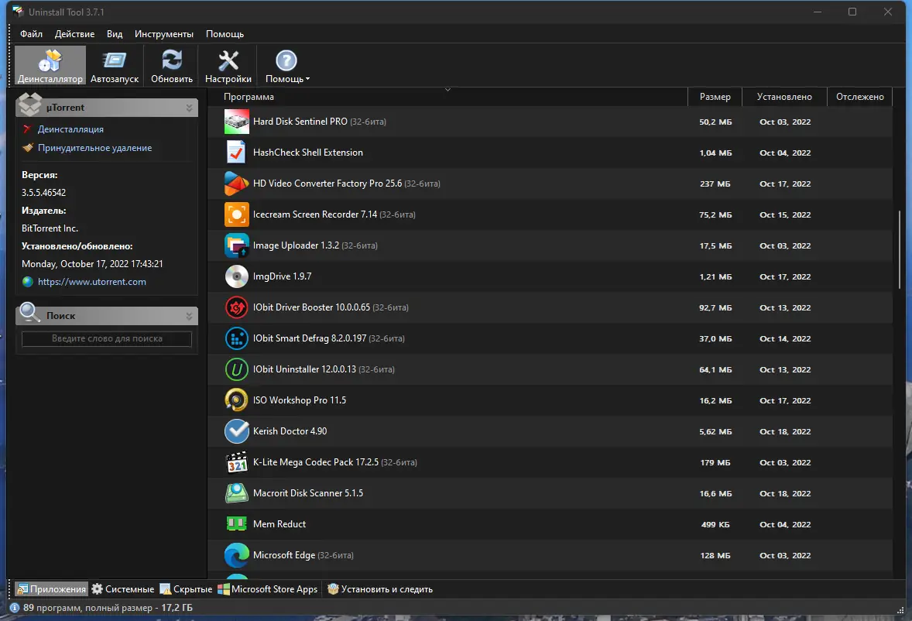
Task: Click the Принудительное удаление link
Action: [94, 148]
